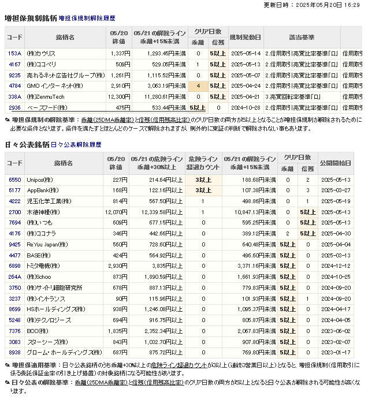
Task: Select company name (株)サイトリ細胞研究所
Action: coord(54,288)
